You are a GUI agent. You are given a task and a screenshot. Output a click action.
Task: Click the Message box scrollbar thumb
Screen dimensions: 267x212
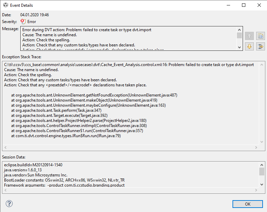239,35
